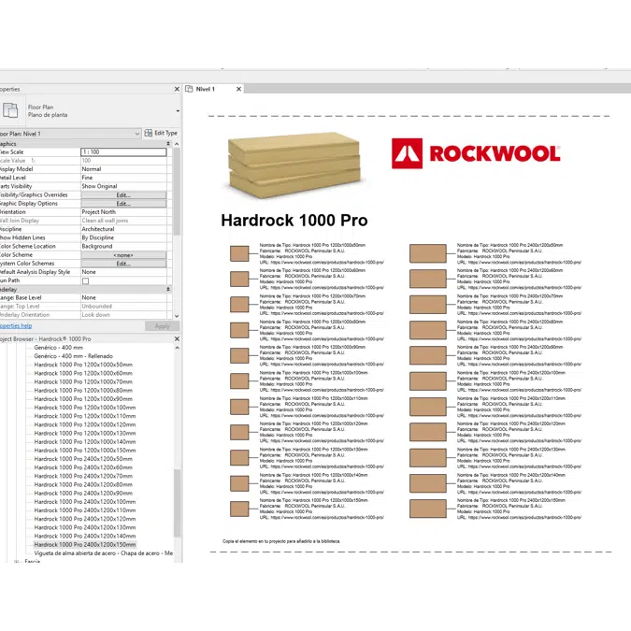
Task: Select Vigueta de alma abierta de acero item
Action: [104, 553]
